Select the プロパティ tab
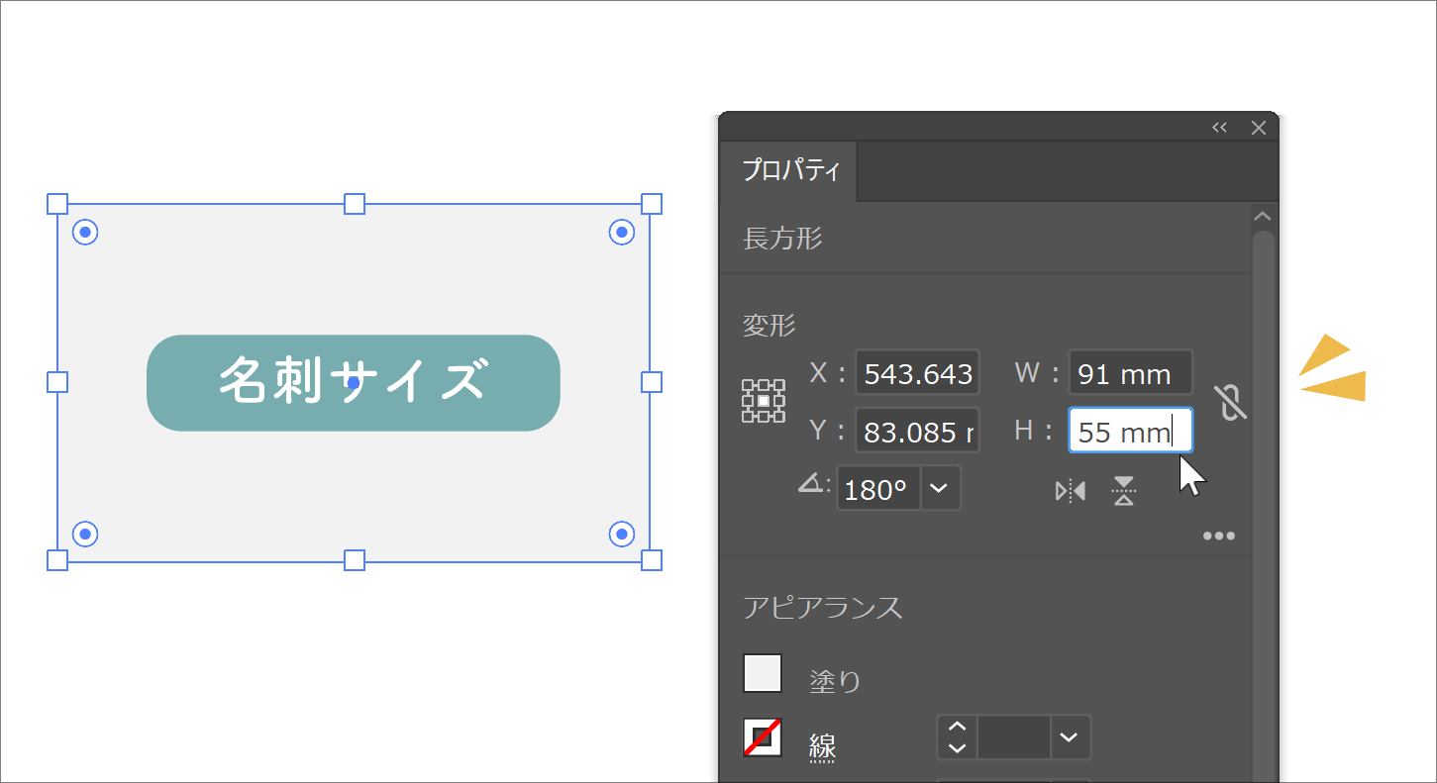This screenshot has width=1437, height=783. point(789,170)
